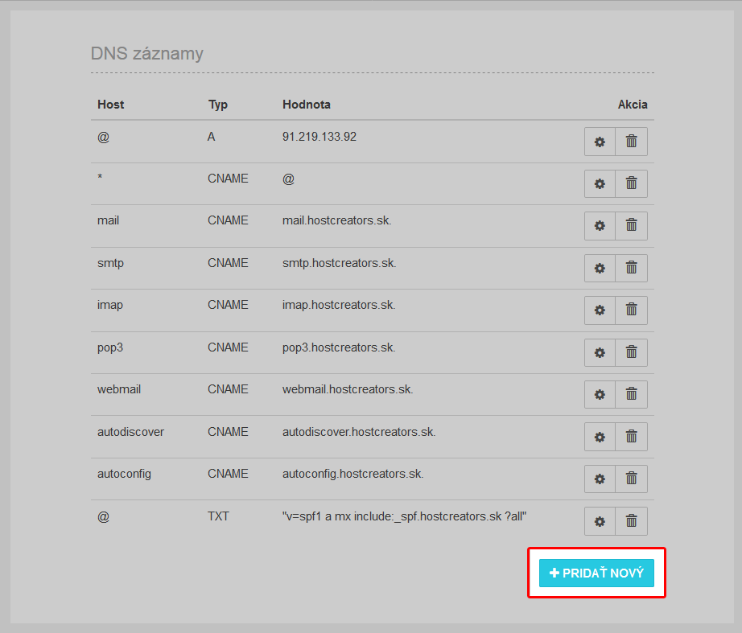
Task: Open settings for the @ A record
Action: point(600,142)
